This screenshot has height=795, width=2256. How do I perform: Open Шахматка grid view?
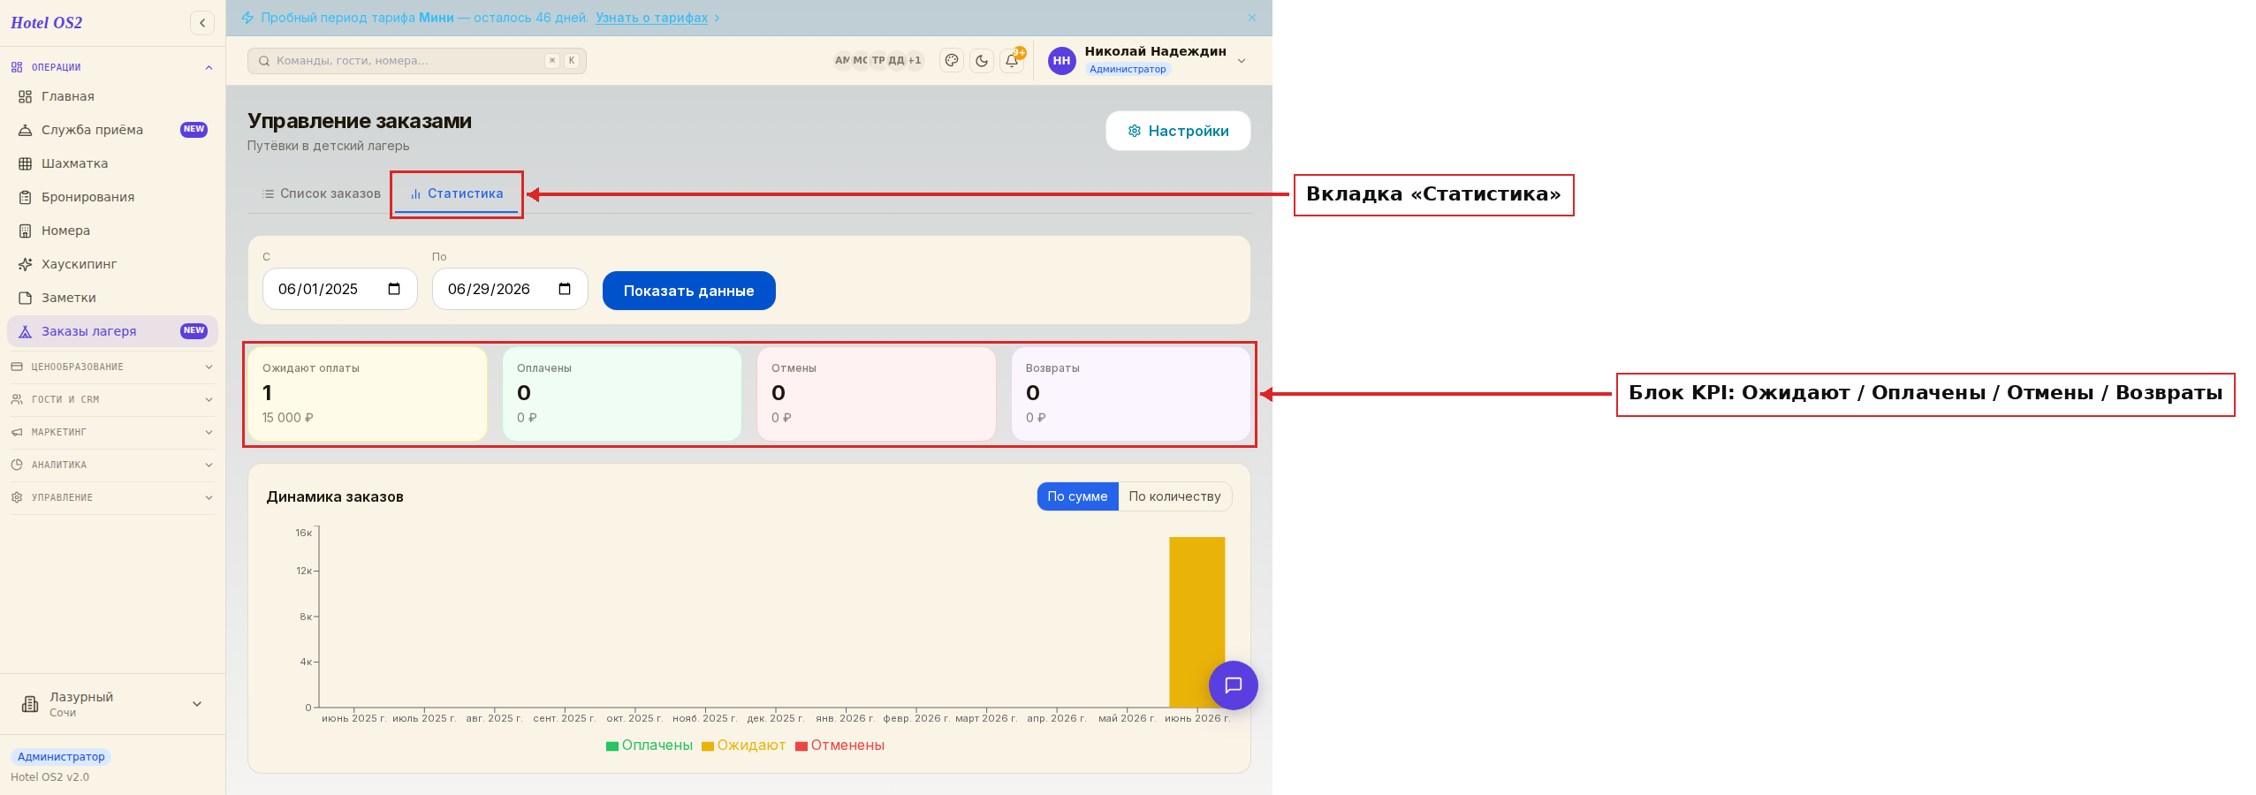[112, 163]
